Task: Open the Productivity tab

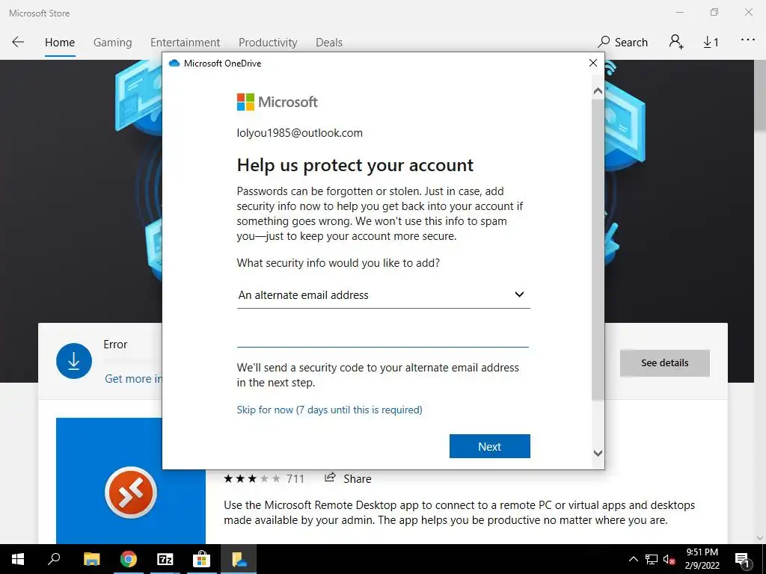Action: pos(268,43)
